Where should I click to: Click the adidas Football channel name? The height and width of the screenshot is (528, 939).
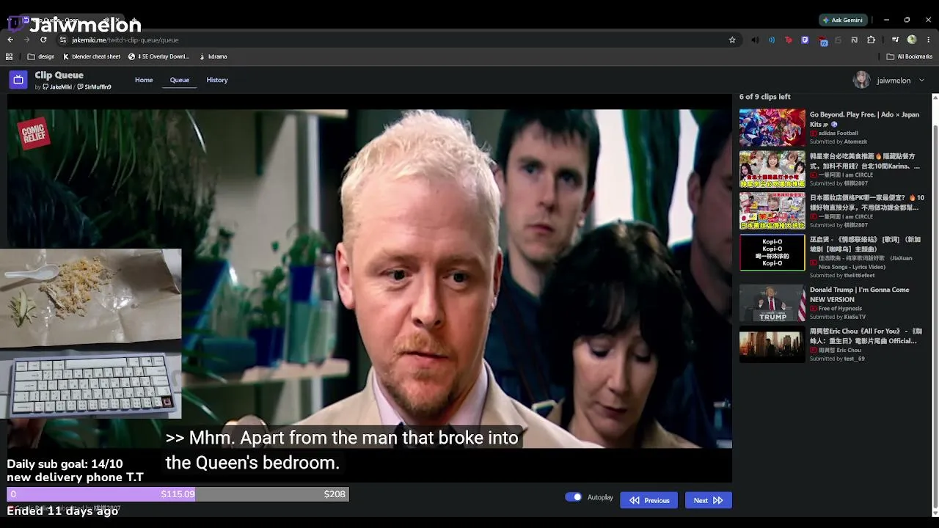pos(838,133)
